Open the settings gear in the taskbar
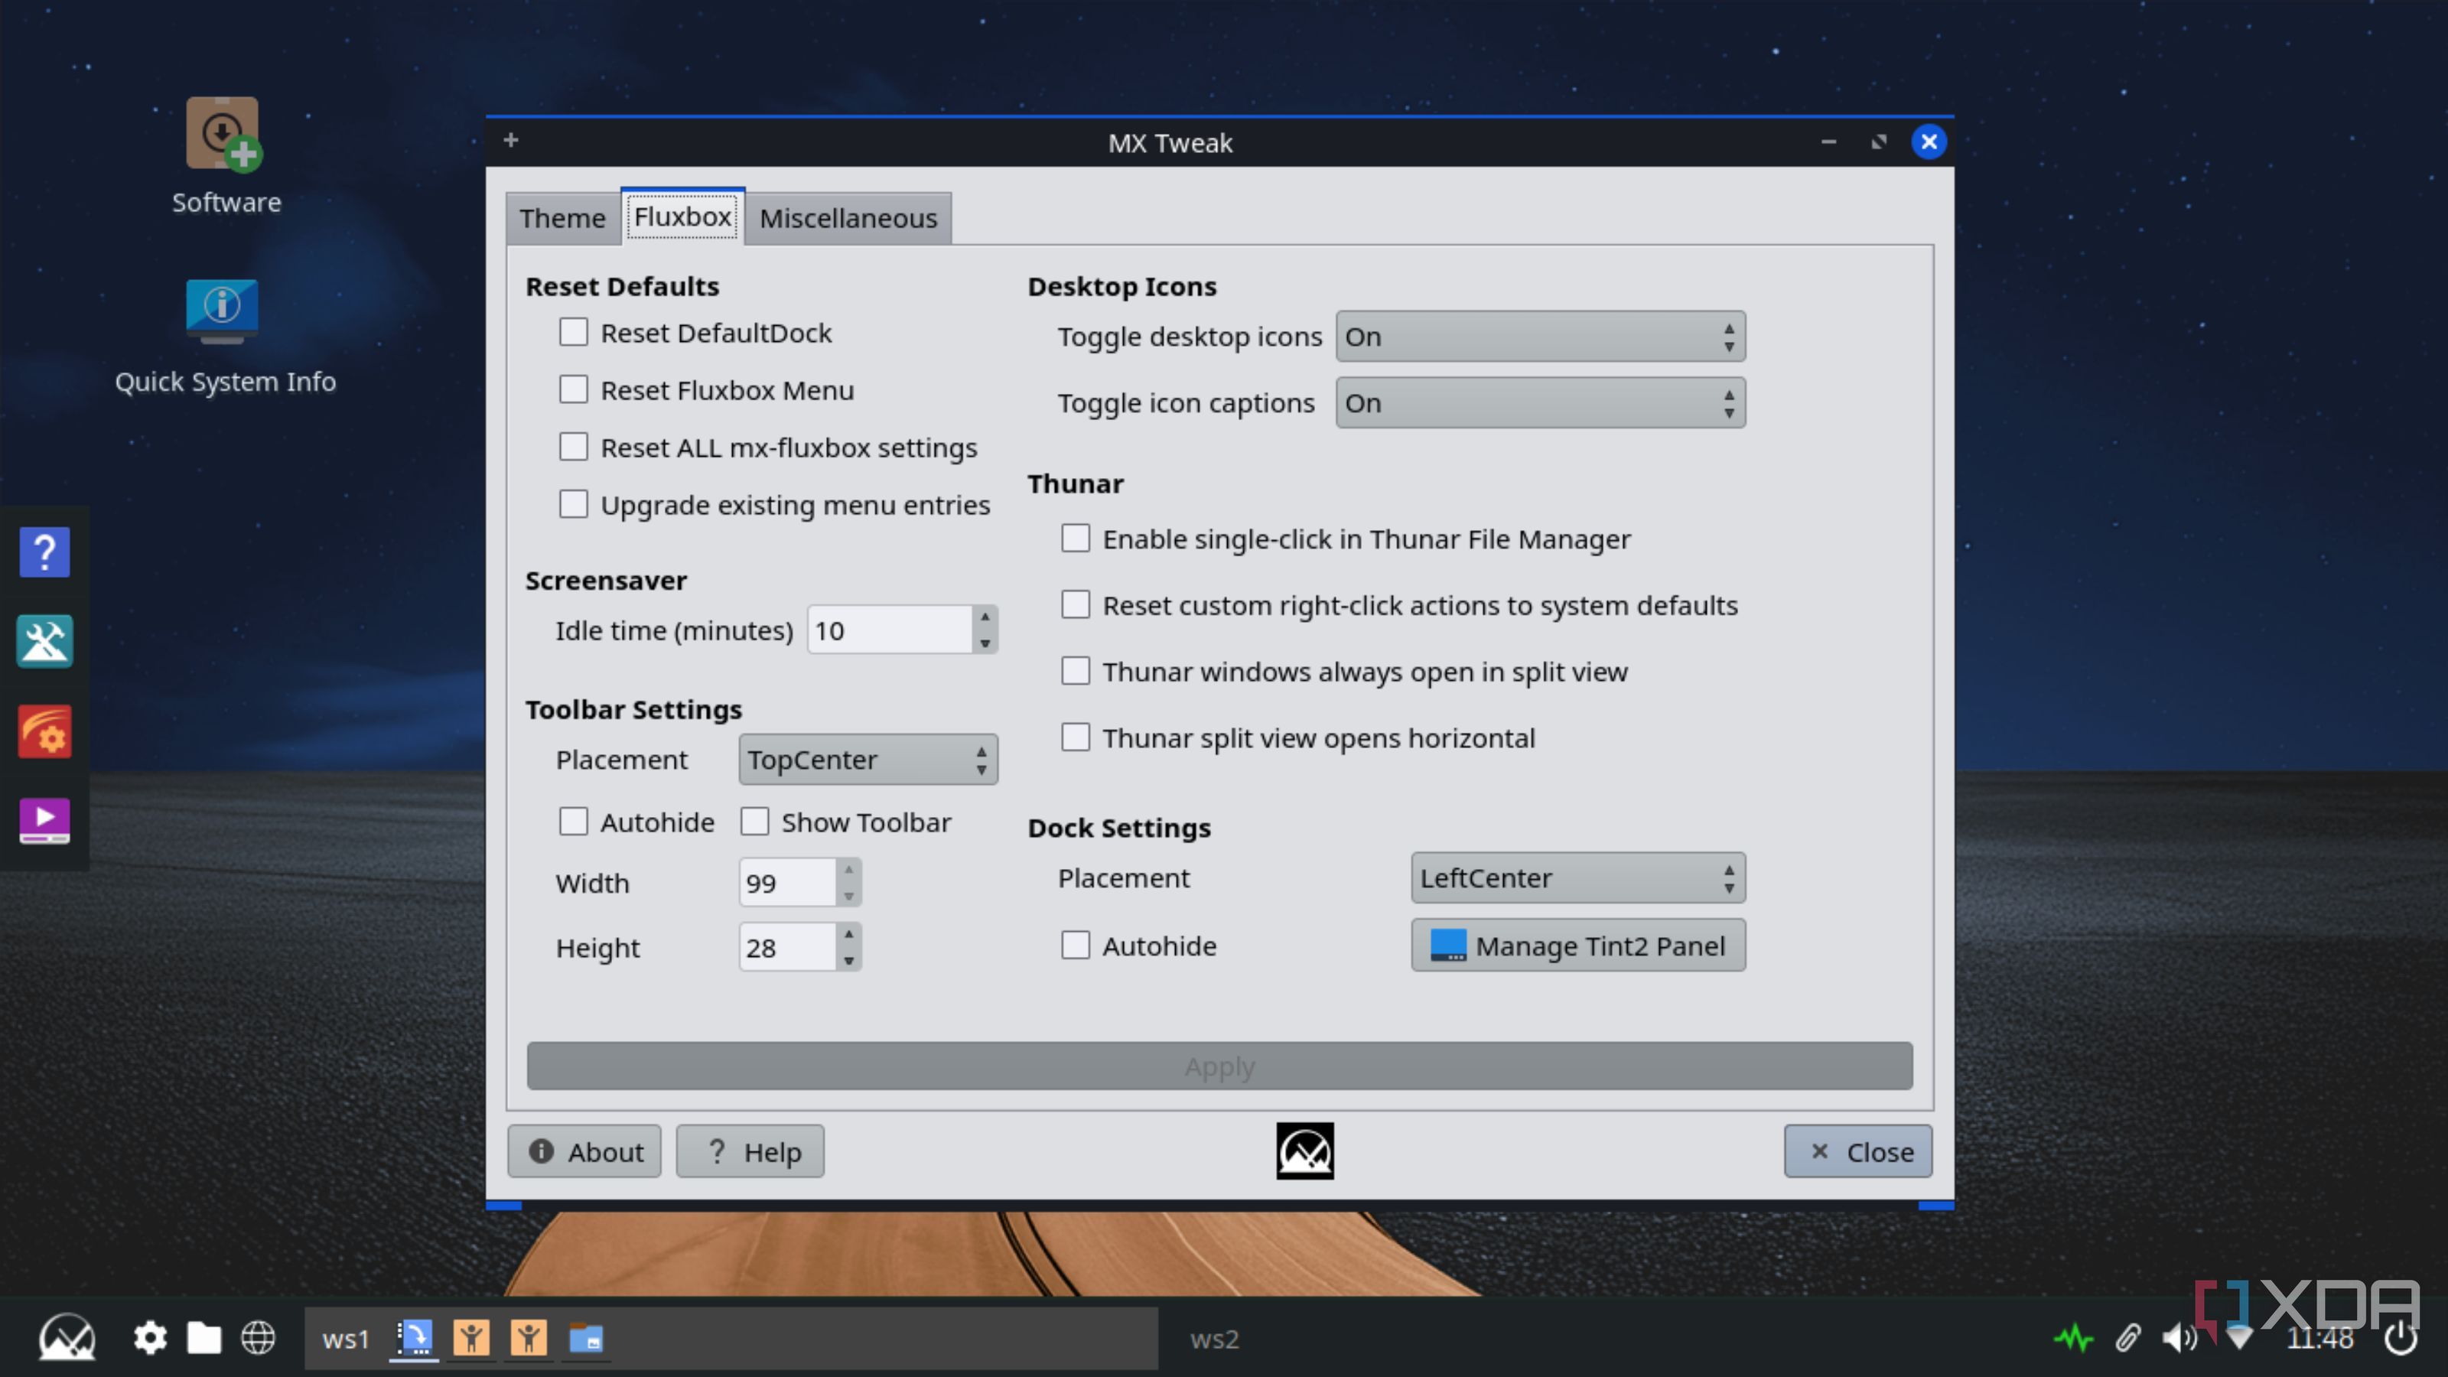2448x1377 pixels. [x=150, y=1338]
